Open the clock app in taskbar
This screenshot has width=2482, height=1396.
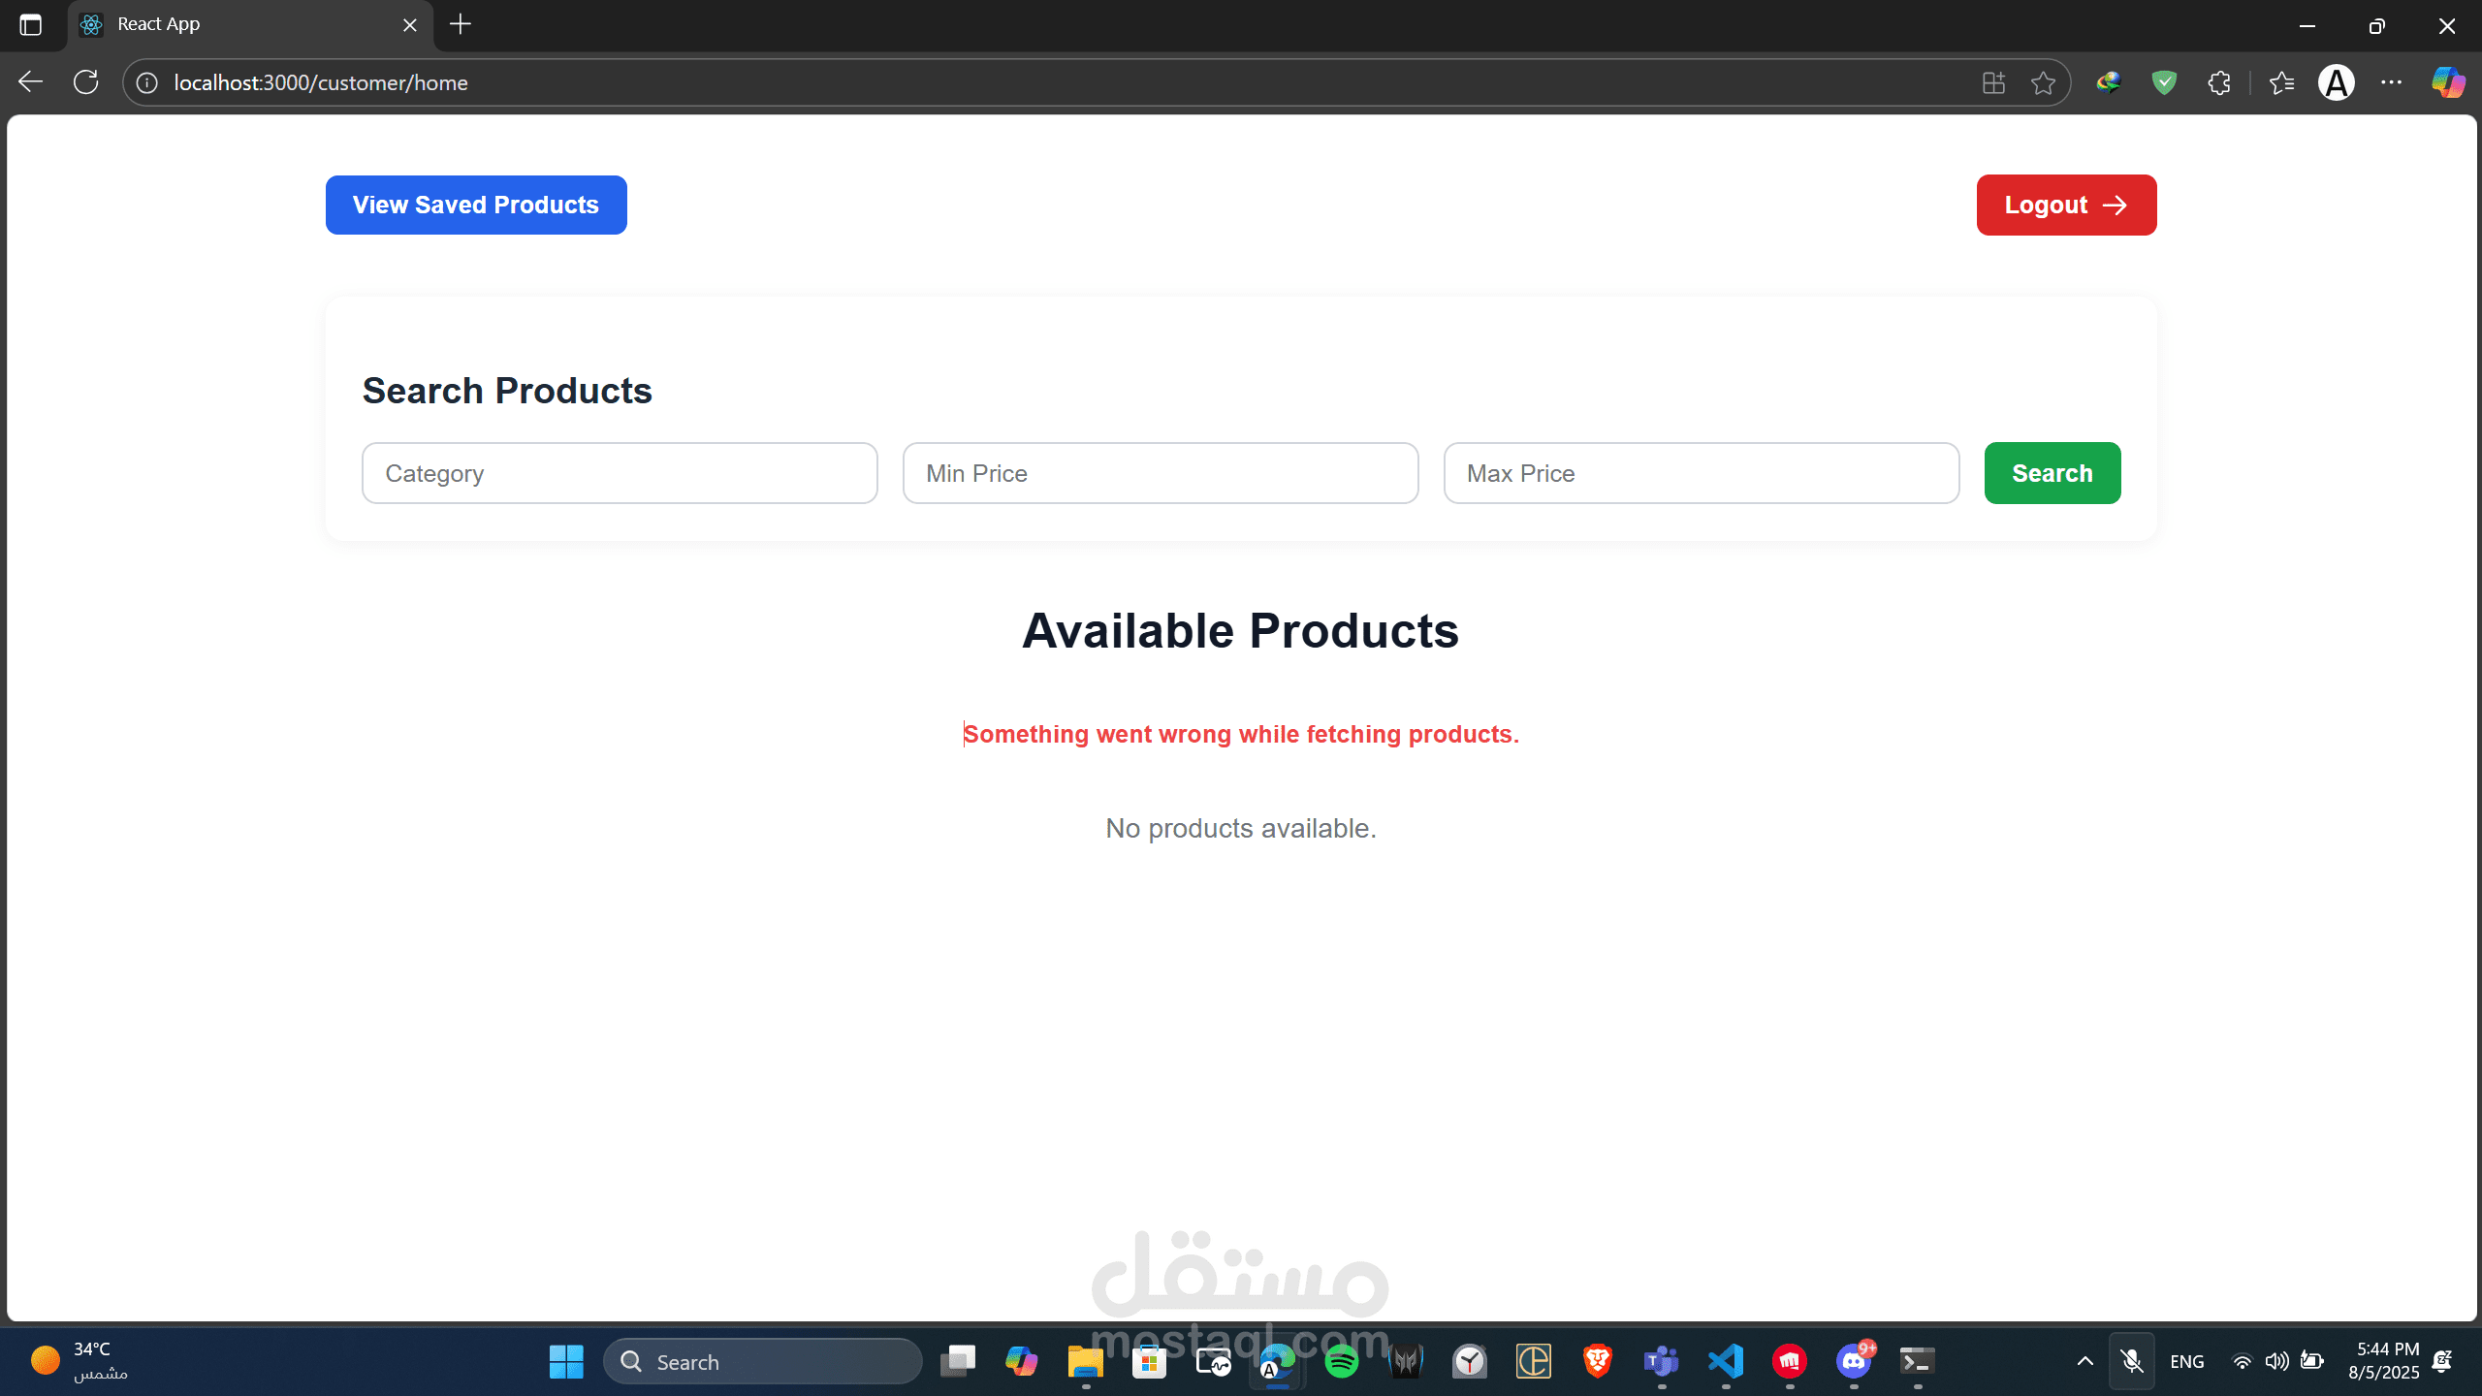pos(1470,1361)
